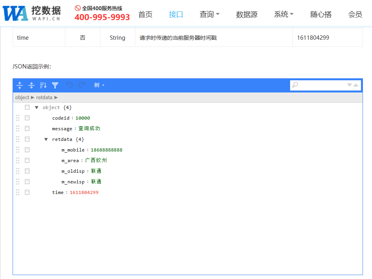Click drag handle of message row
The height and width of the screenshot is (279, 372).
18,129
